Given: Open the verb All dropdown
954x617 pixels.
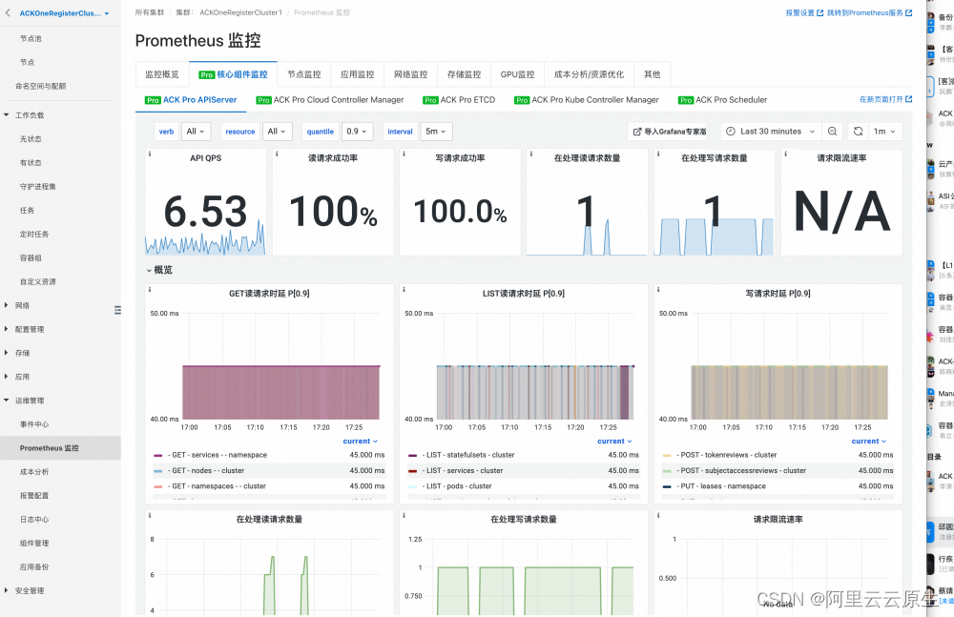Looking at the screenshot, I should [x=196, y=132].
